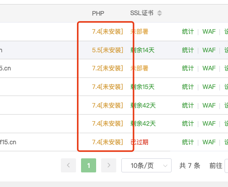Open 统计 for the first site row
Viewport: 228px width, 187px height.
188,32
